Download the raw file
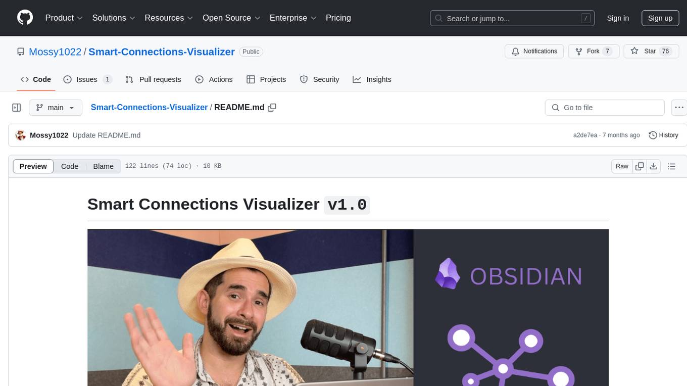The height and width of the screenshot is (386, 687). click(653, 166)
